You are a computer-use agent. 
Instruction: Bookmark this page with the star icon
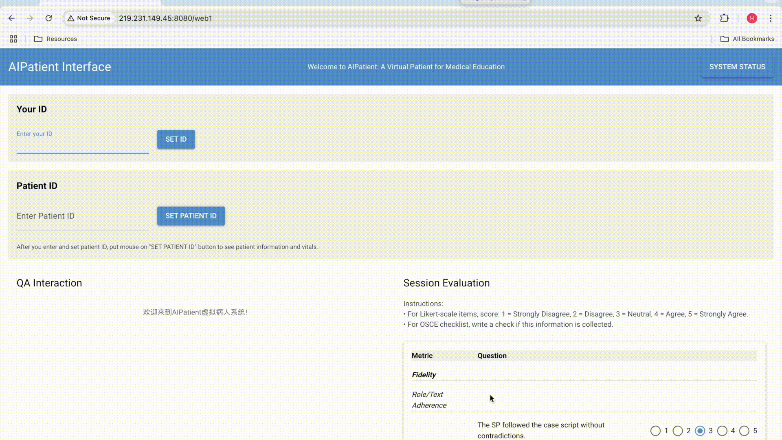(698, 18)
